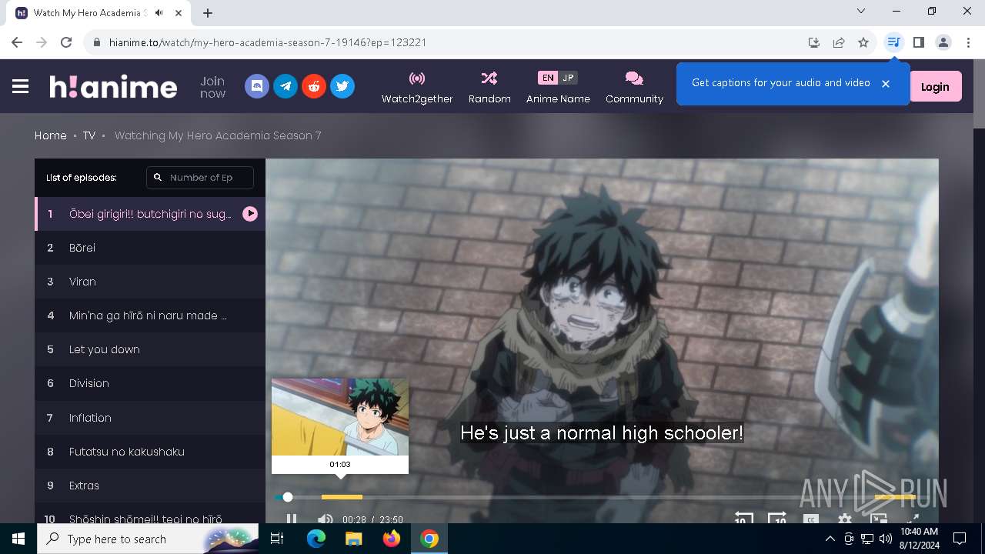Open the Reddit page icon
Image resolution: width=985 pixels, height=554 pixels.
pos(314,86)
